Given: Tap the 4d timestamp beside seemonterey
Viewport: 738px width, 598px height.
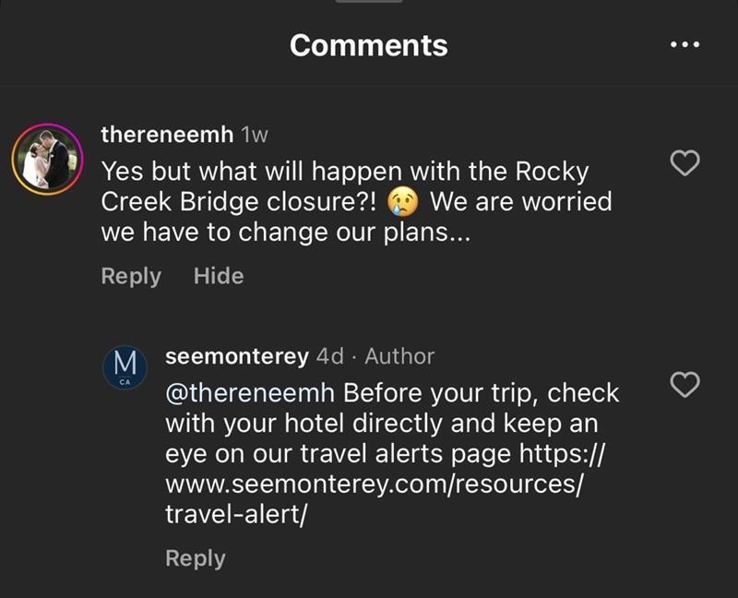Looking at the screenshot, I should 330,356.
